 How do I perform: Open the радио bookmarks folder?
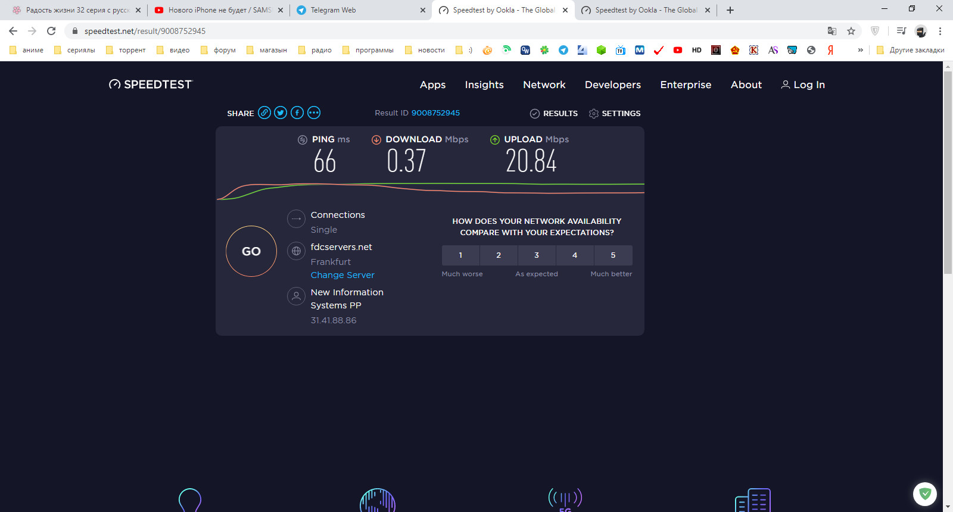[315, 50]
